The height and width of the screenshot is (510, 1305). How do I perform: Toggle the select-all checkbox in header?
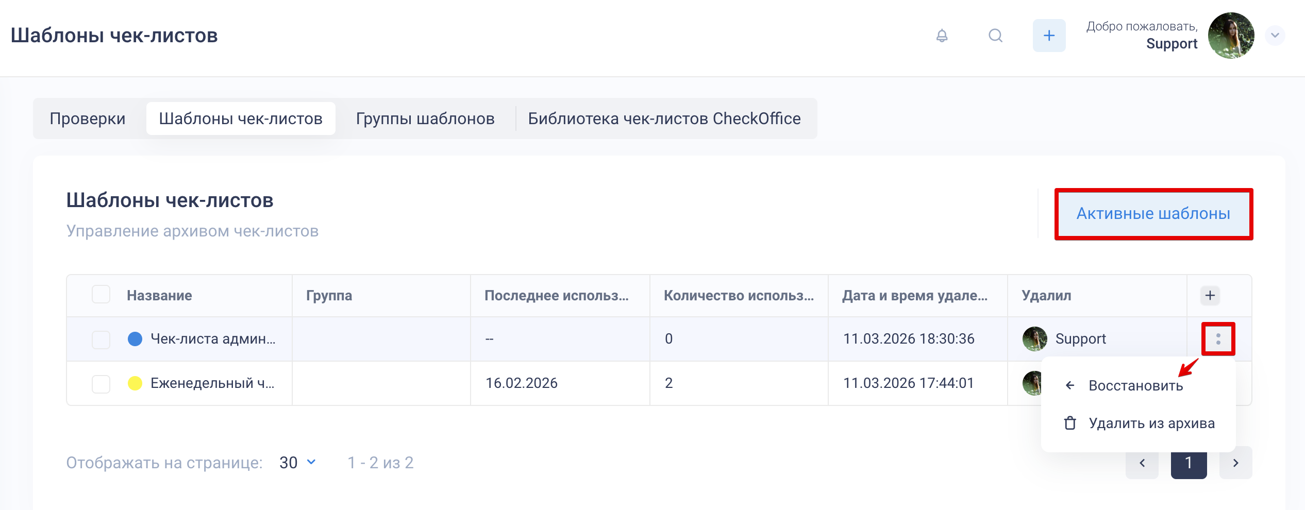pyautogui.click(x=101, y=295)
